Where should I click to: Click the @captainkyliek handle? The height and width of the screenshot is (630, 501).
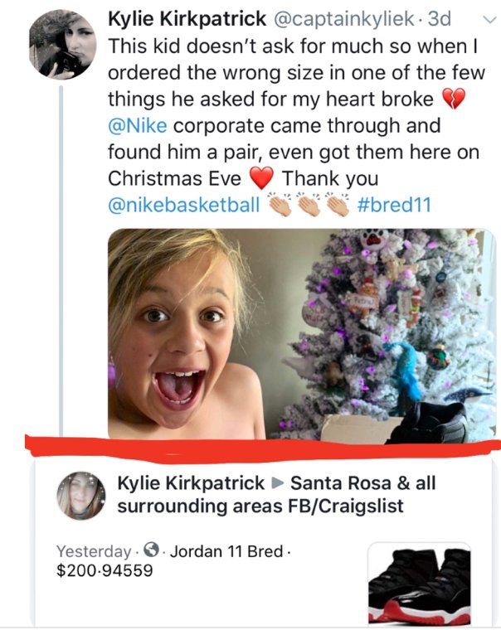coord(343,19)
